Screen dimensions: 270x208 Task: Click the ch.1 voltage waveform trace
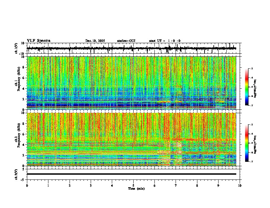(x=131, y=48)
